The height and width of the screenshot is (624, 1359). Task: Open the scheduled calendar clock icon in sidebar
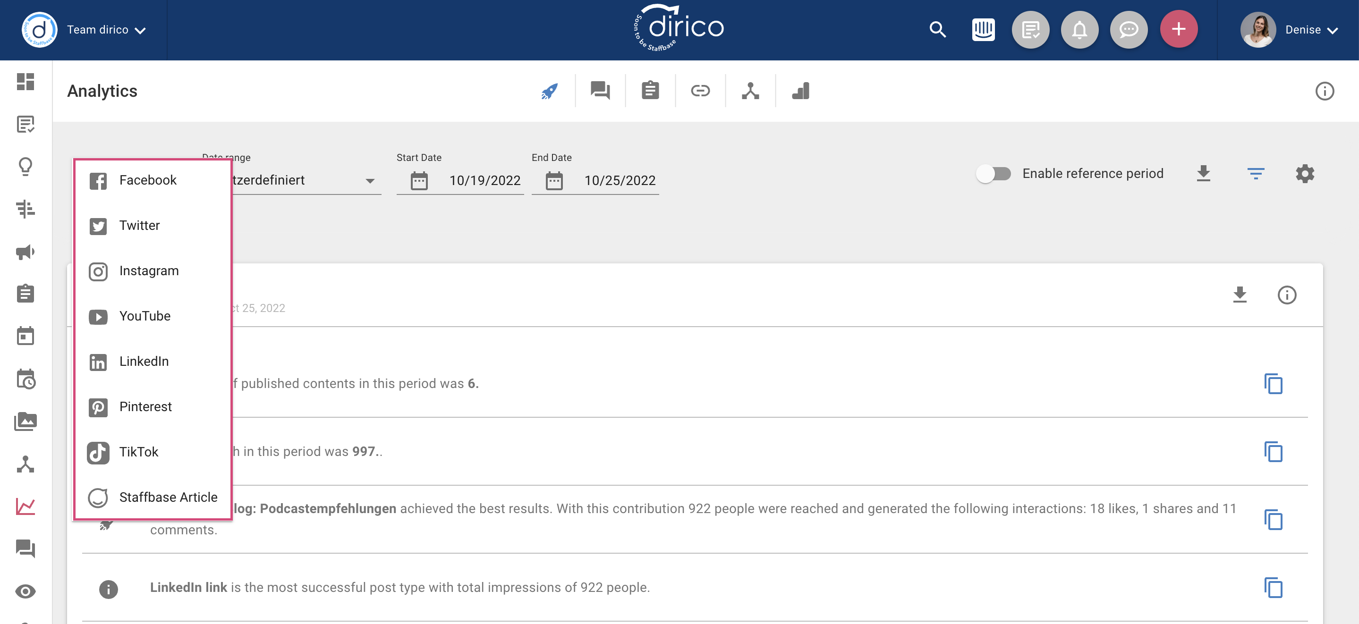pos(25,379)
